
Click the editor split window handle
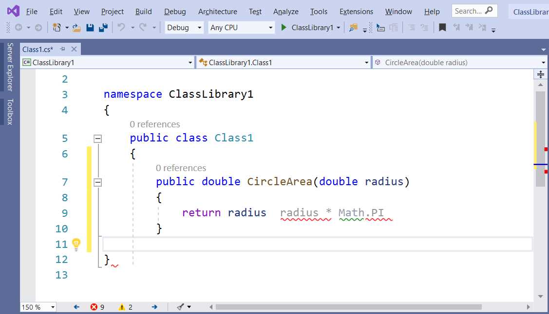coord(540,74)
